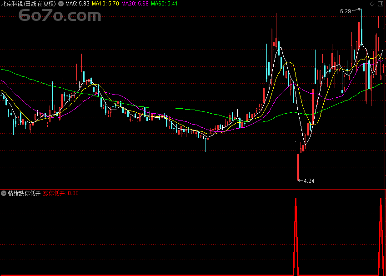Click the 4.24 low price marker
The image size is (386, 276).
click(x=309, y=181)
